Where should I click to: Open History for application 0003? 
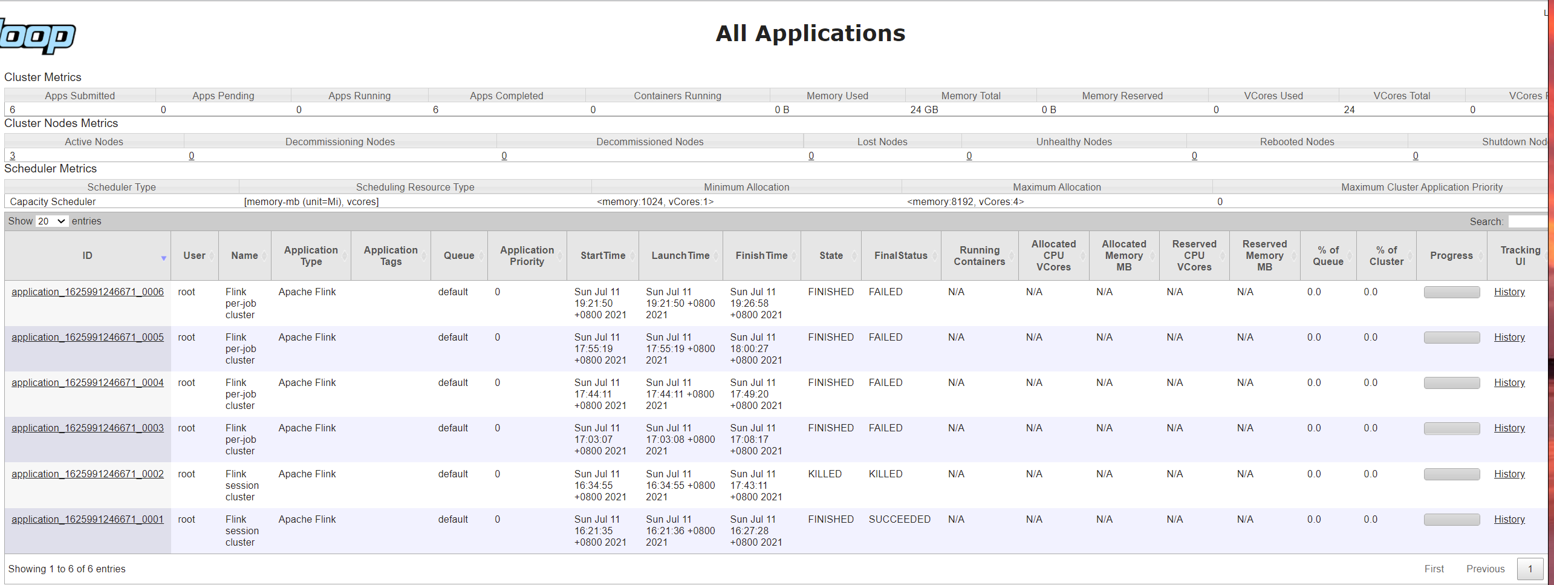point(1509,428)
